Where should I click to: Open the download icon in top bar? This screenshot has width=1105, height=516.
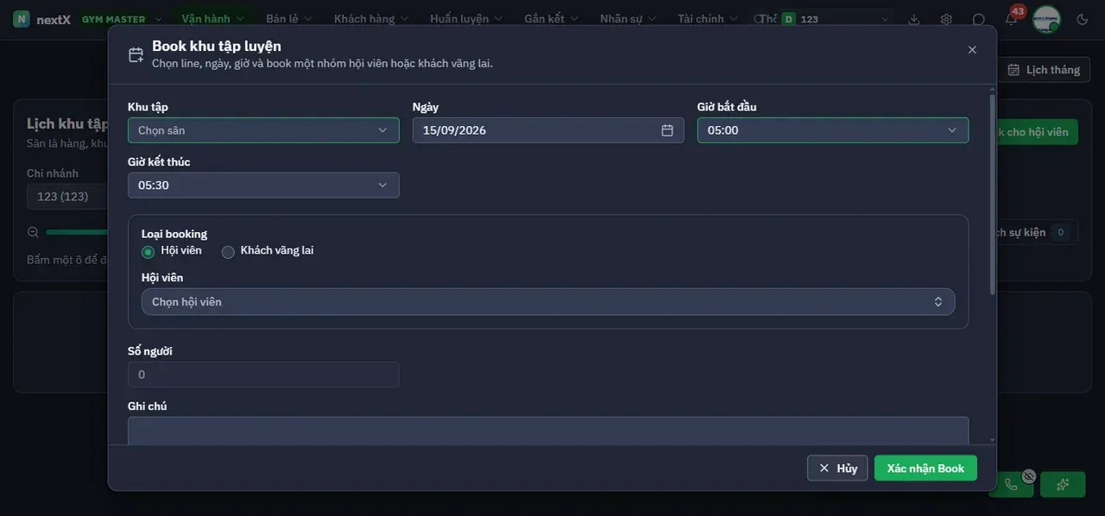pyautogui.click(x=914, y=19)
